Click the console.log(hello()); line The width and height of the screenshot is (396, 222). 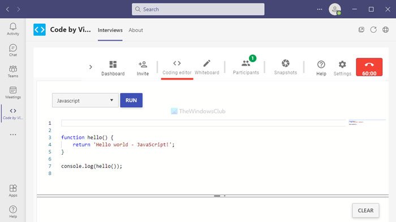tap(92, 166)
